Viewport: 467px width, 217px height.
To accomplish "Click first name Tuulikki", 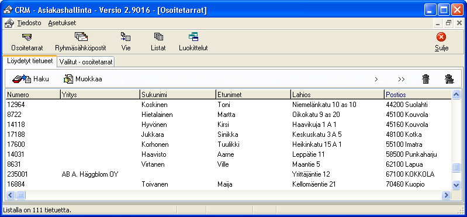I will (x=229, y=144).
